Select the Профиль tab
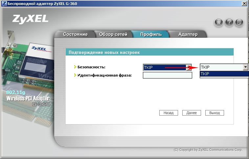Viewport: 249px width, 159px height. click(151, 34)
